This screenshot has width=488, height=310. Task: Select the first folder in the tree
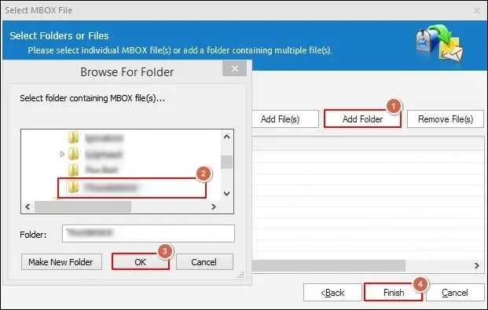pyautogui.click(x=96, y=137)
